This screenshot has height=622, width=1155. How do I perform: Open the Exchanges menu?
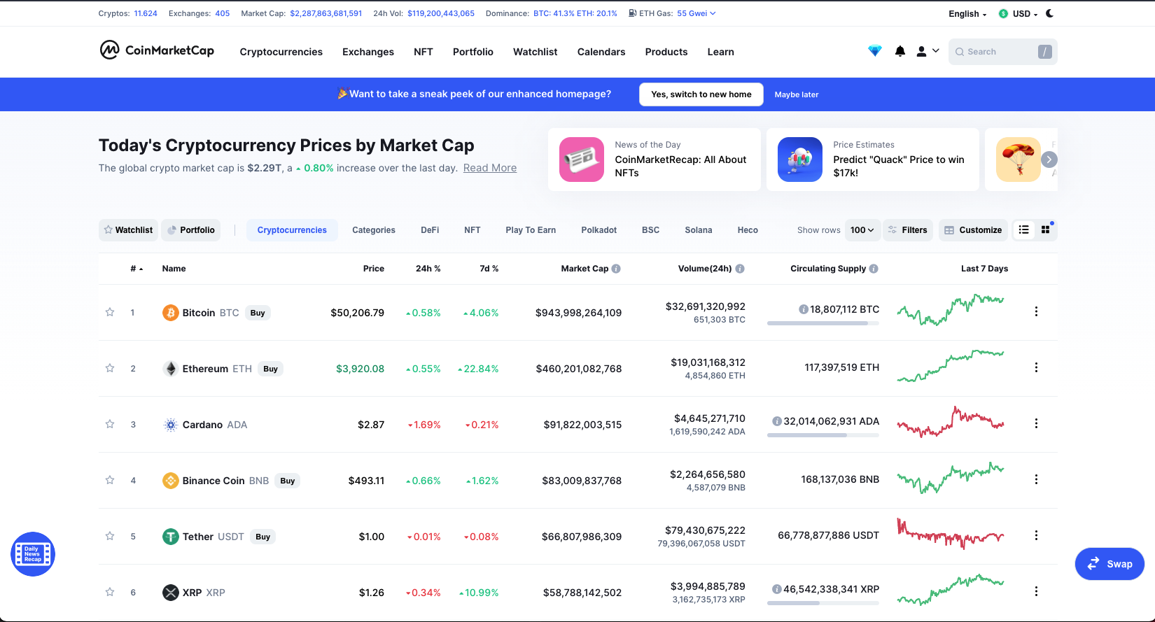tap(368, 52)
